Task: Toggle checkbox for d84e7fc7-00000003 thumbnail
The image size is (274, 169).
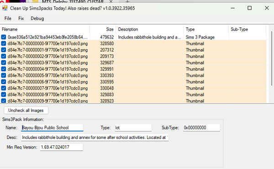Action: pos(4,63)
